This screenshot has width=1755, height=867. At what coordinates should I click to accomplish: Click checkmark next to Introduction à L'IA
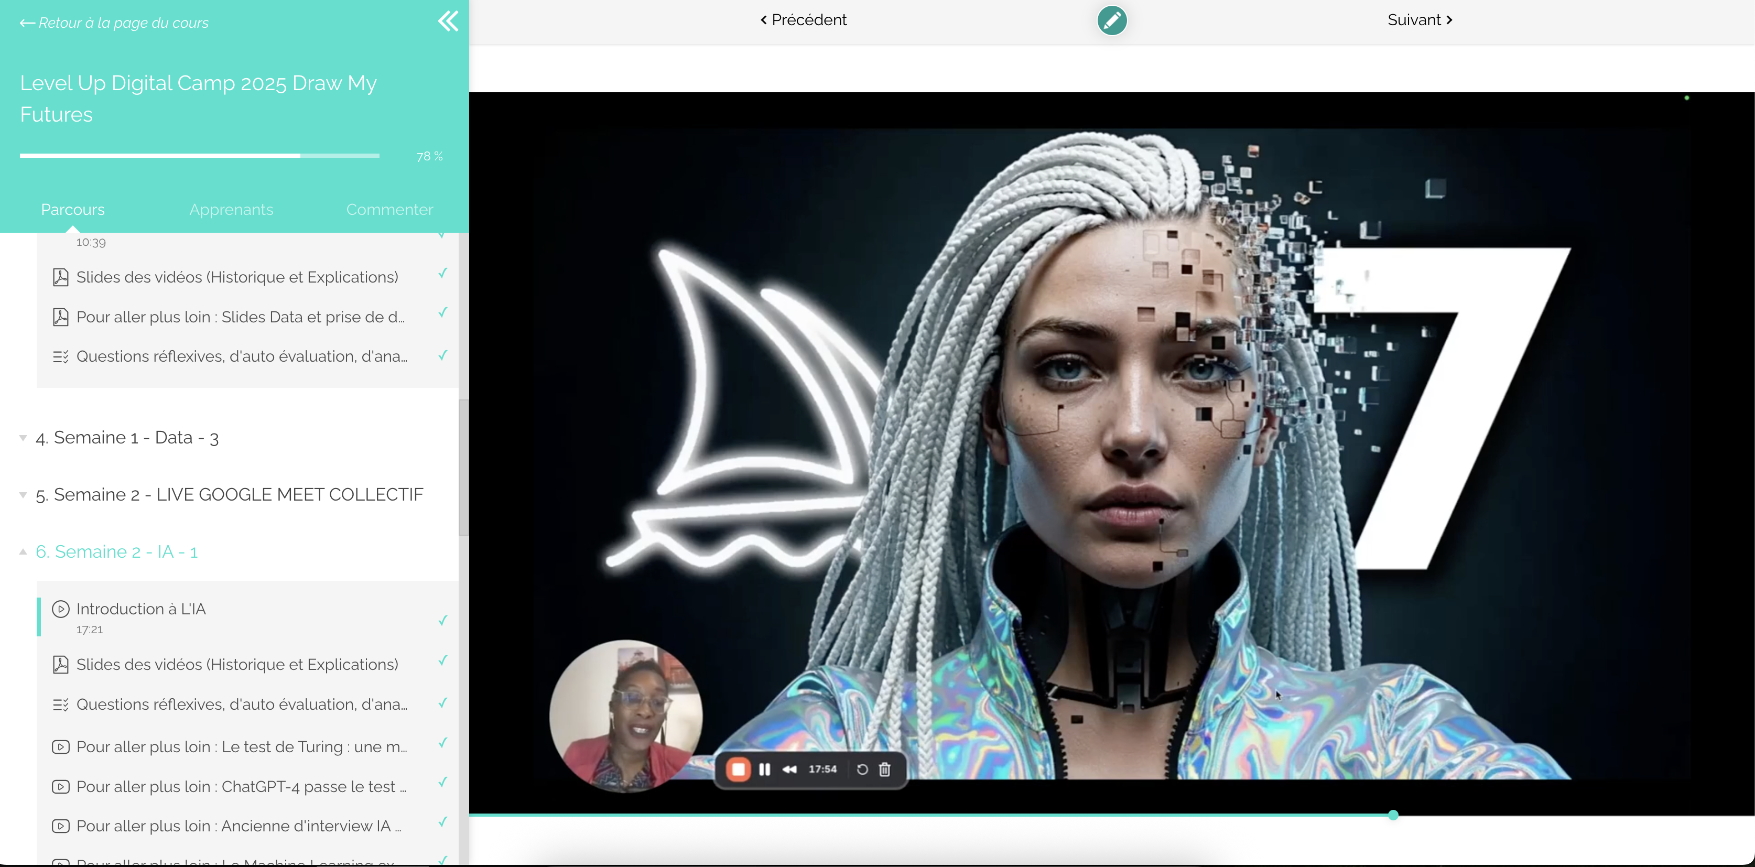click(x=442, y=620)
